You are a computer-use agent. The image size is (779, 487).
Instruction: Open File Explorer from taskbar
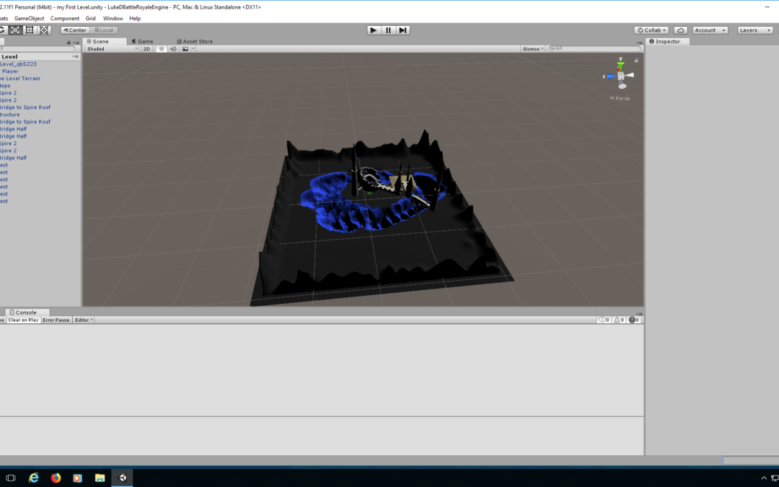pos(100,478)
